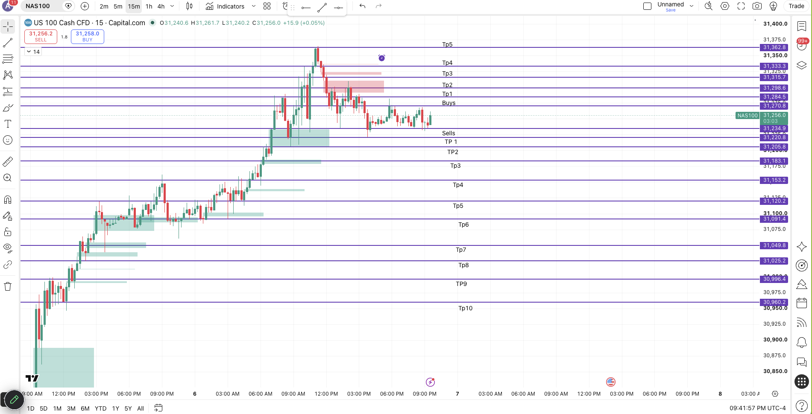Expand the indicator favorites dropdown arrow
Image resolution: width=812 pixels, height=414 pixels.
tap(253, 6)
